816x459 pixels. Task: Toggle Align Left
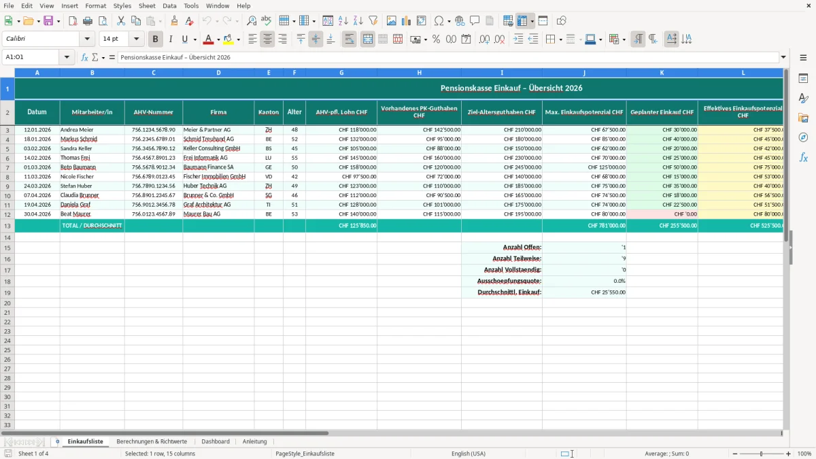[x=252, y=39]
